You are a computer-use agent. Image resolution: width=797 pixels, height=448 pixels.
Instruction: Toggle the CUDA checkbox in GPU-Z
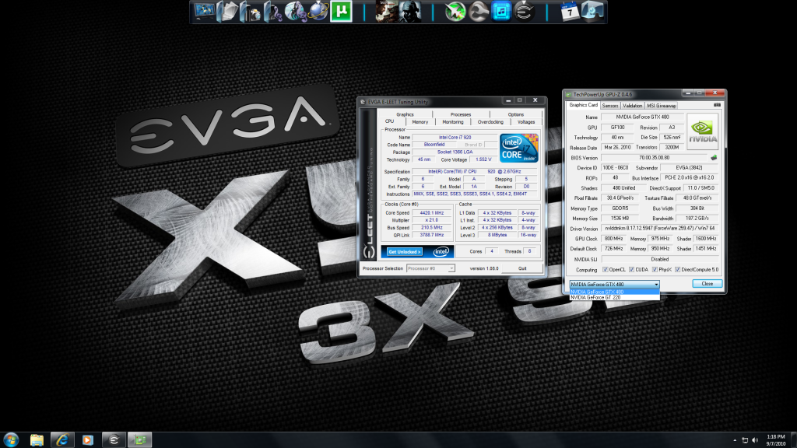coord(632,270)
